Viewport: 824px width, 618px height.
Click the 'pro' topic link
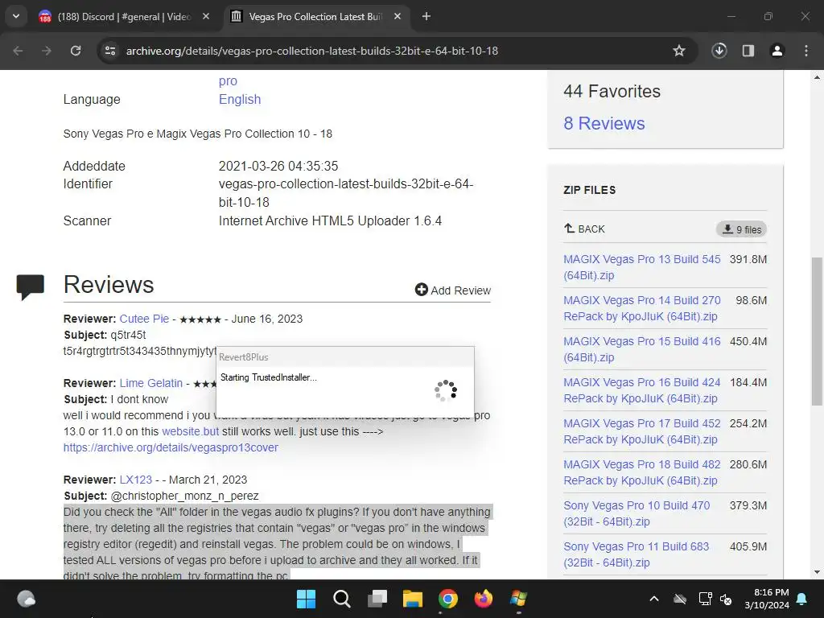tap(228, 81)
